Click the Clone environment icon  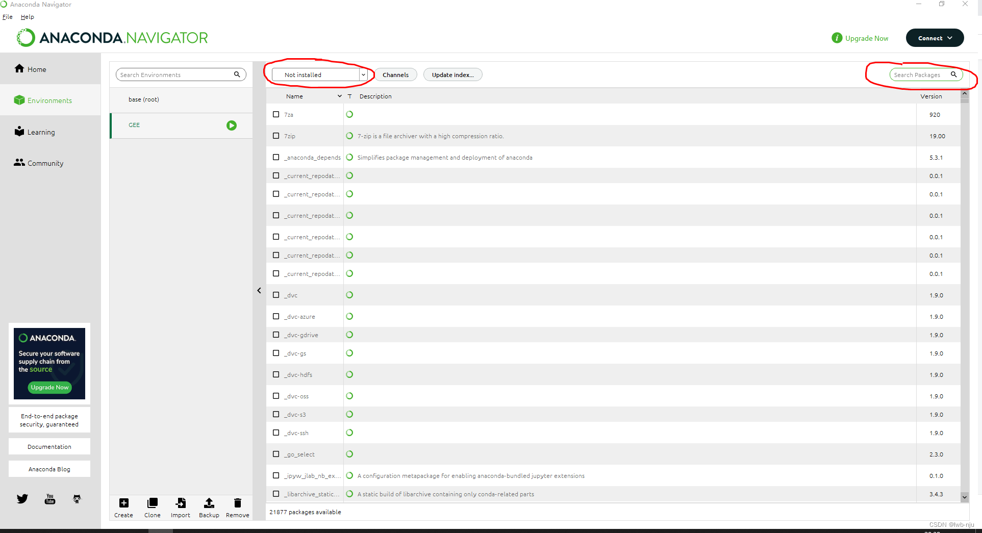153,503
